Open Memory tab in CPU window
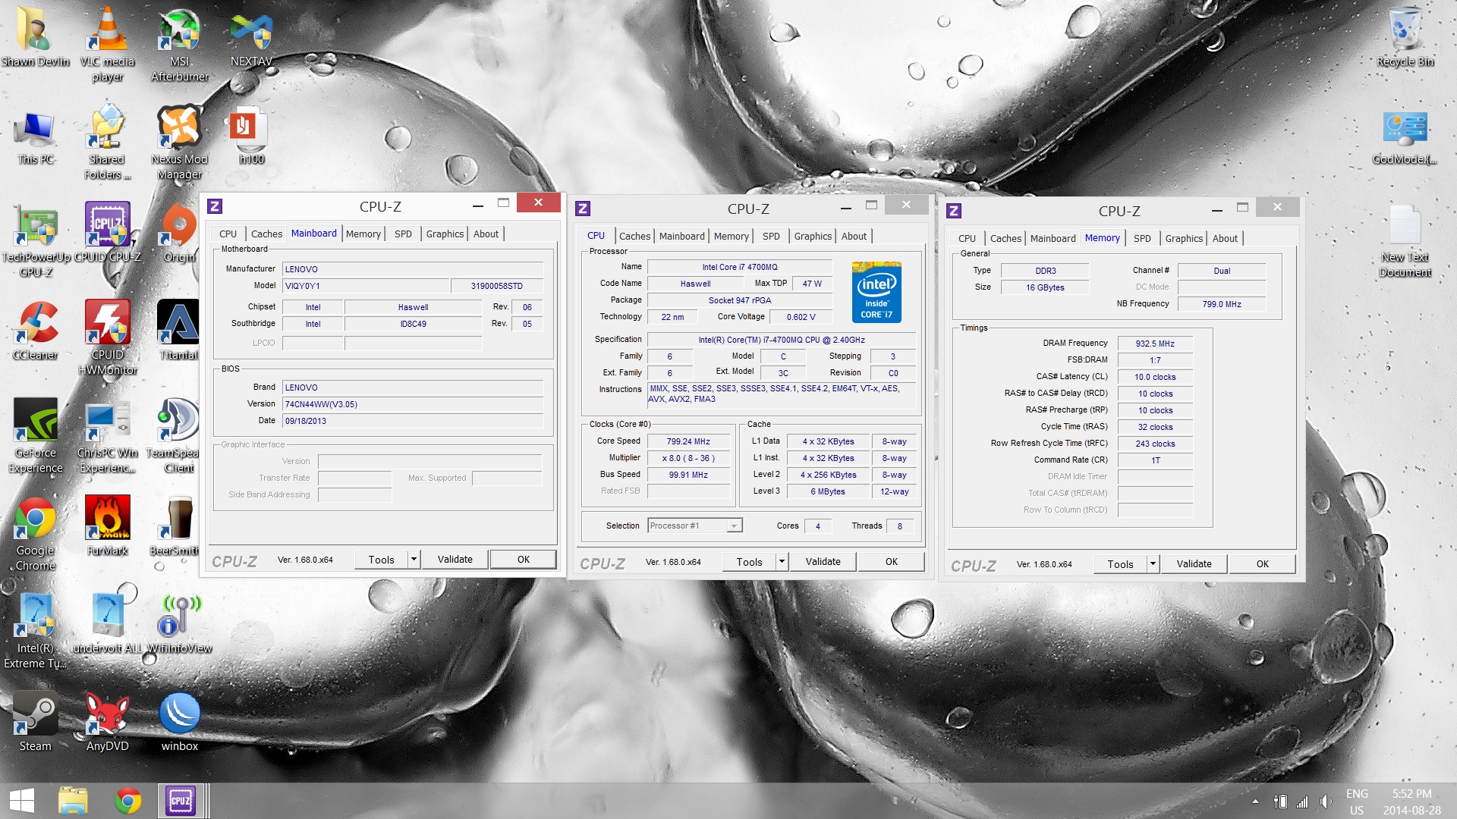The height and width of the screenshot is (819, 1457). click(731, 236)
